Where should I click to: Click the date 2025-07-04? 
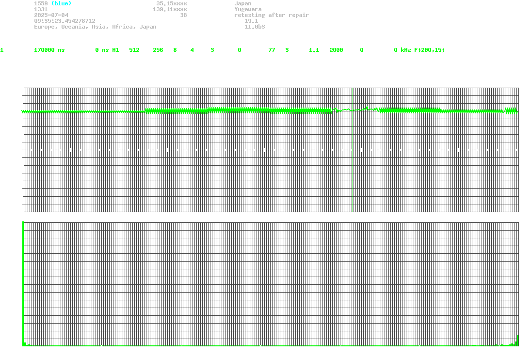[51, 15]
